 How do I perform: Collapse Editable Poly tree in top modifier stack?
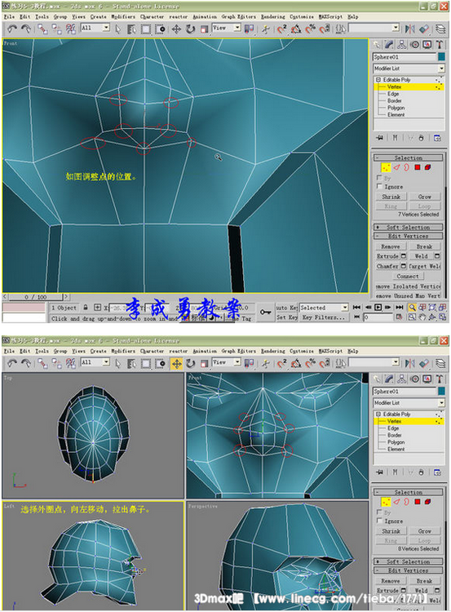pos(378,80)
